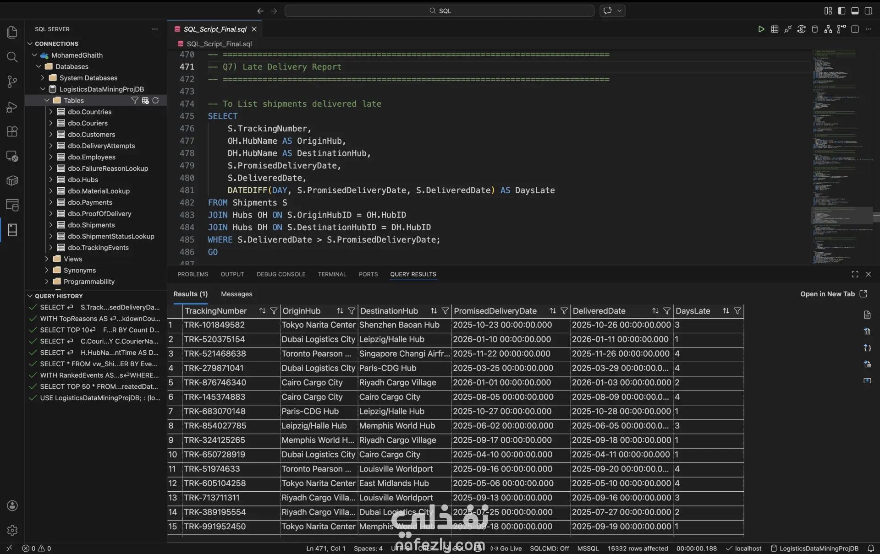880x554 pixels.
Task: Expand the Views folder
Action: 47,259
